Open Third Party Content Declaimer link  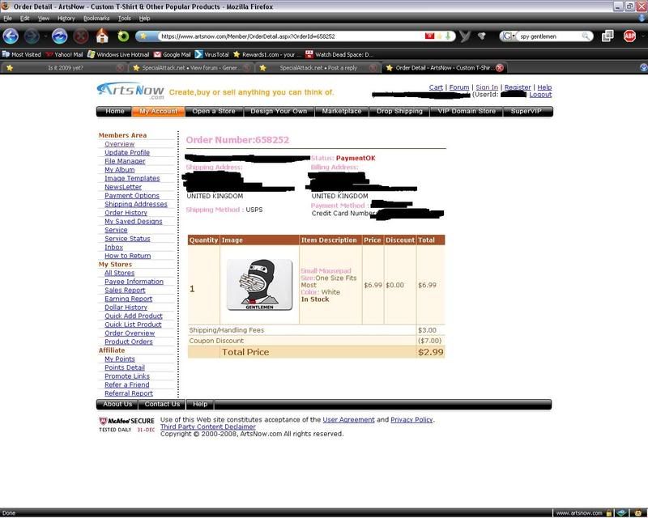[x=208, y=427]
